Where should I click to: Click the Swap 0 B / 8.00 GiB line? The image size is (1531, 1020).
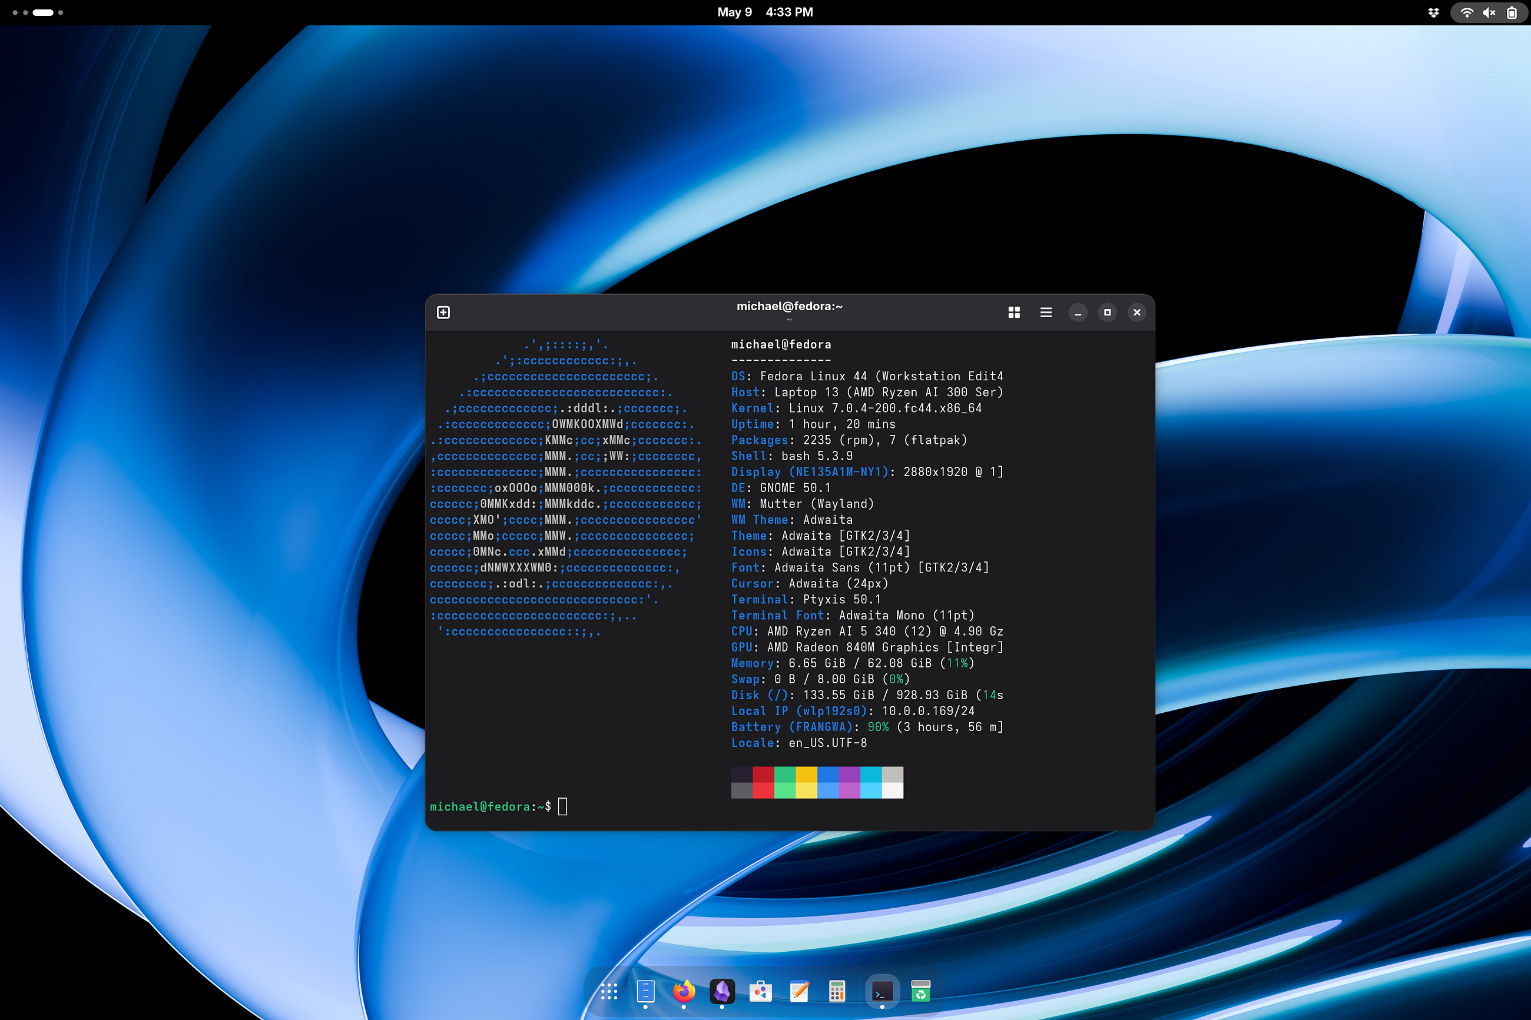point(820,679)
